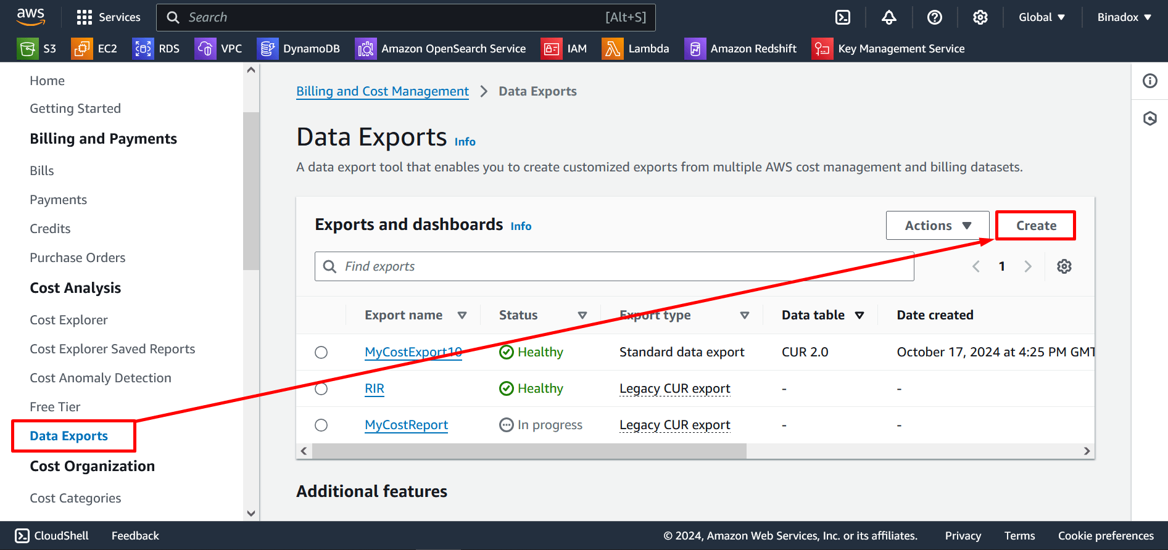The image size is (1168, 550).
Task: Open the MyCostReport export link
Action: pos(406,425)
